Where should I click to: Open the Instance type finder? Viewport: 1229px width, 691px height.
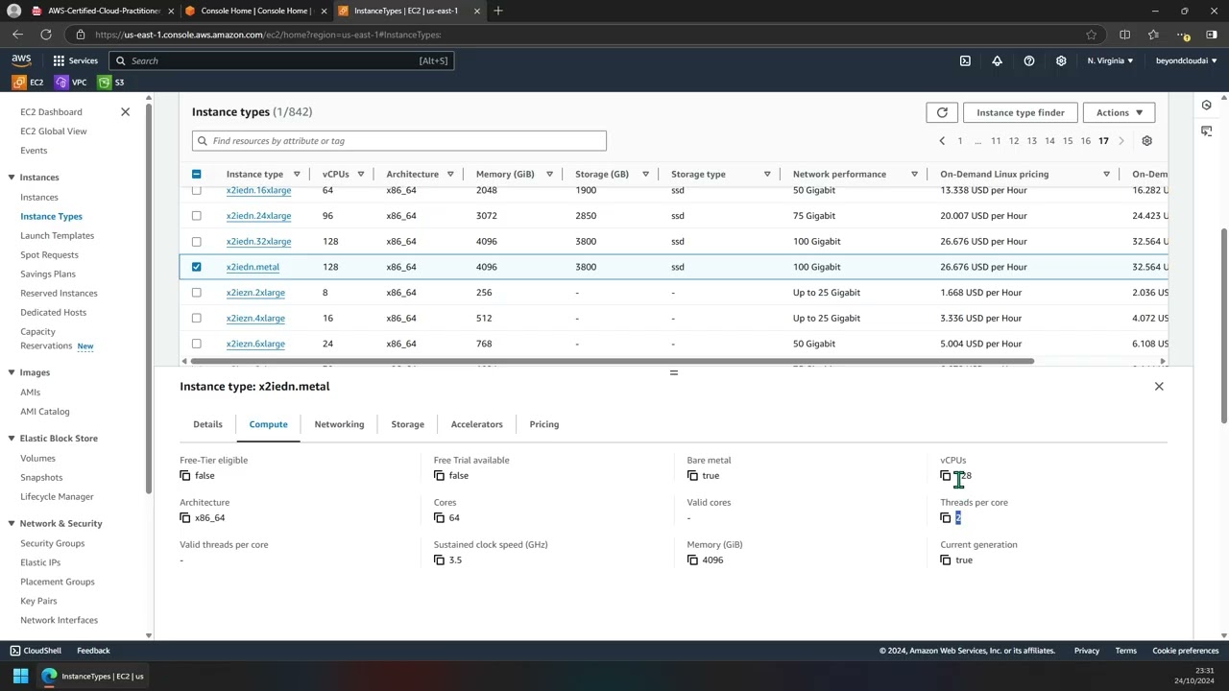[1020, 112]
